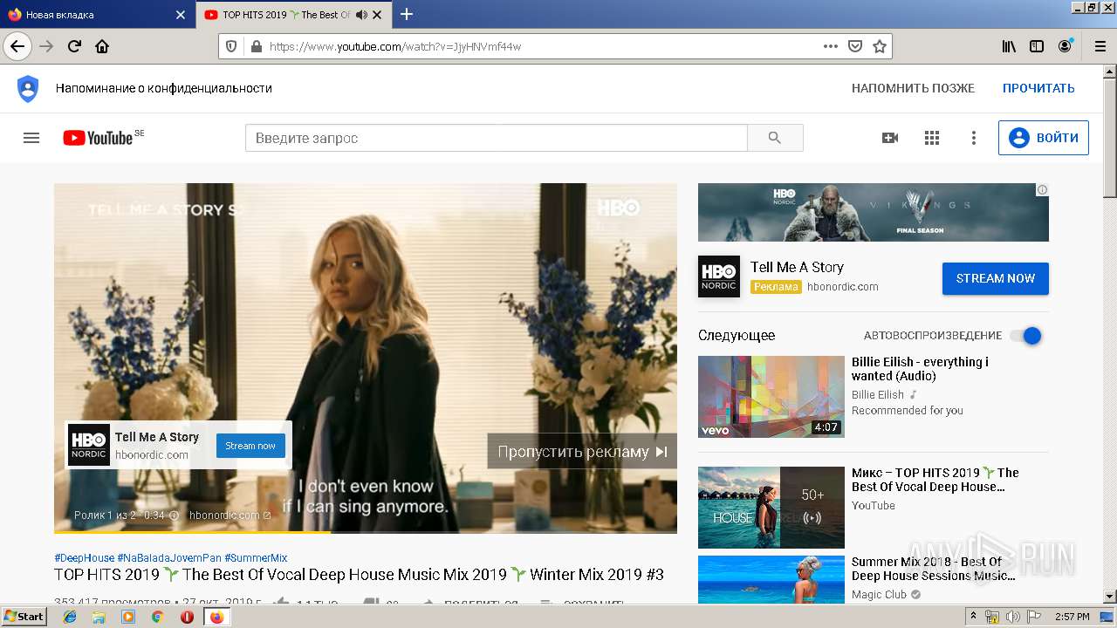Click ПРОЧИТАТЬ privacy link

coord(1038,88)
